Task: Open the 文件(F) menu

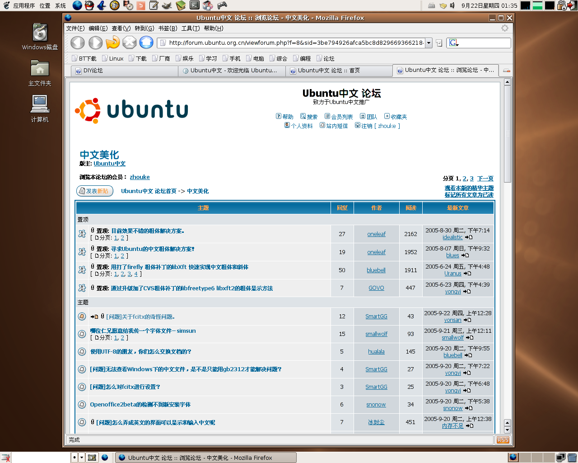Action: 75,28
